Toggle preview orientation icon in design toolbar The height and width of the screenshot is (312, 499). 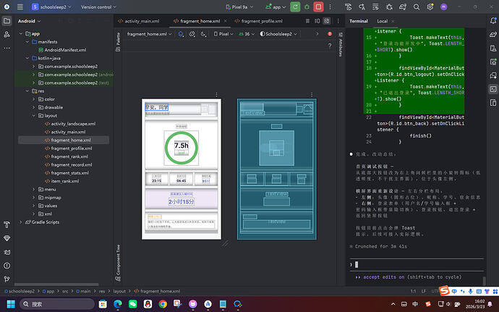pyautogui.click(x=192, y=34)
